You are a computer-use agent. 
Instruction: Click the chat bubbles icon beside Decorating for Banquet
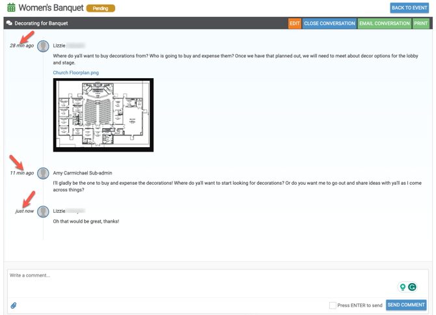pyautogui.click(x=9, y=23)
